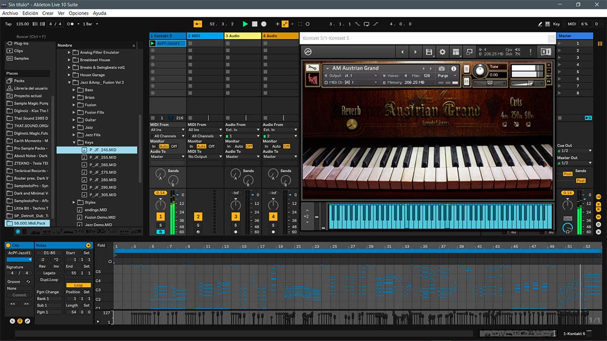This screenshot has width=607, height=341.
Task: Click the Rev reverse notes button
Action: 42,266
